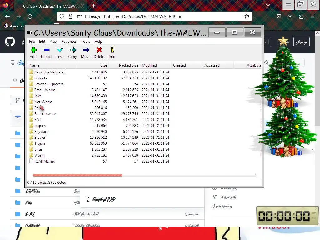
Task: Select the Virus folder
Action: (x=38, y=149)
